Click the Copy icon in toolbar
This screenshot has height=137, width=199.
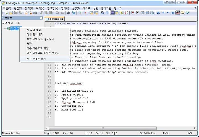coord(46,13)
